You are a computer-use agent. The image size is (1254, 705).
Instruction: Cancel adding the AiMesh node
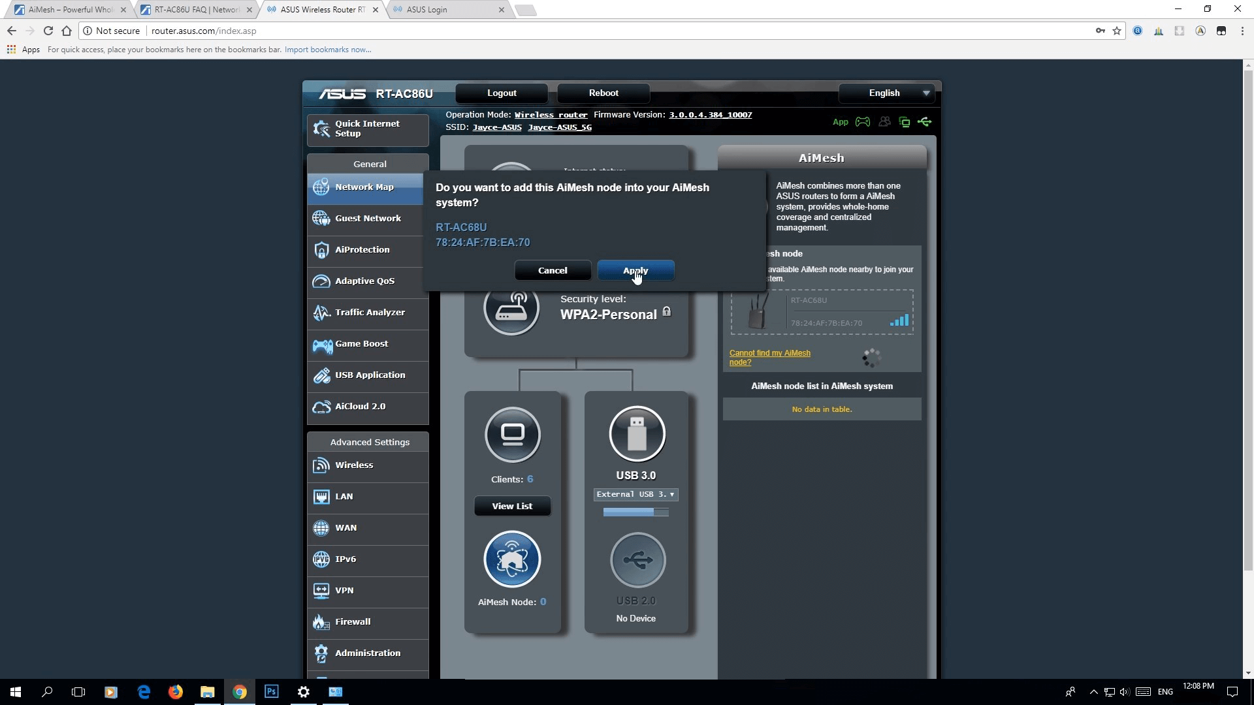coord(553,270)
